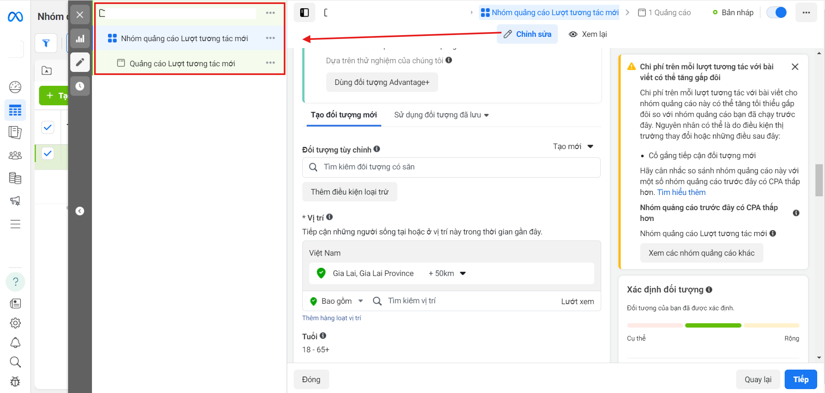
Task: Select the pencil edit panel icon
Action: click(x=80, y=62)
